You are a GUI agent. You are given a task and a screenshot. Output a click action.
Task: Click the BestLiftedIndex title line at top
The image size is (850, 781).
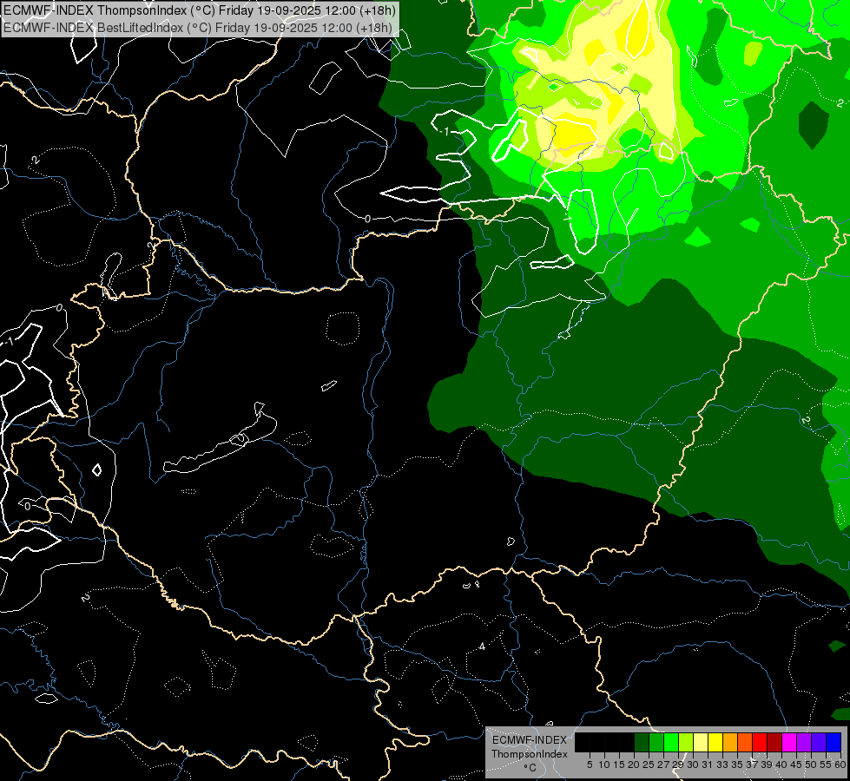click(200, 27)
